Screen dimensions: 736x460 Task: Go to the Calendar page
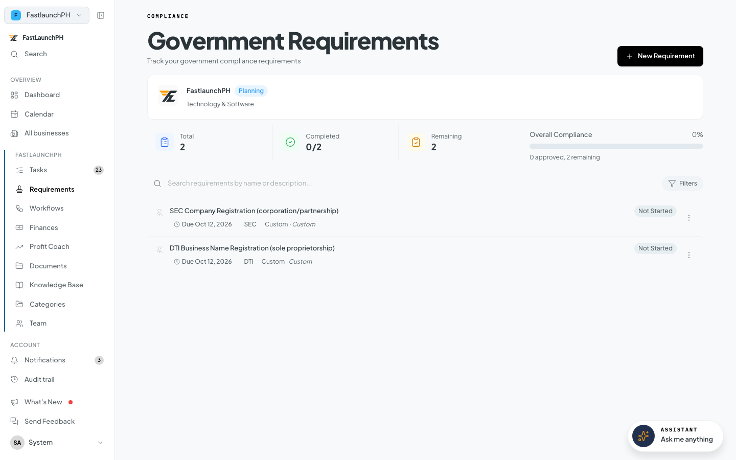coord(57,114)
